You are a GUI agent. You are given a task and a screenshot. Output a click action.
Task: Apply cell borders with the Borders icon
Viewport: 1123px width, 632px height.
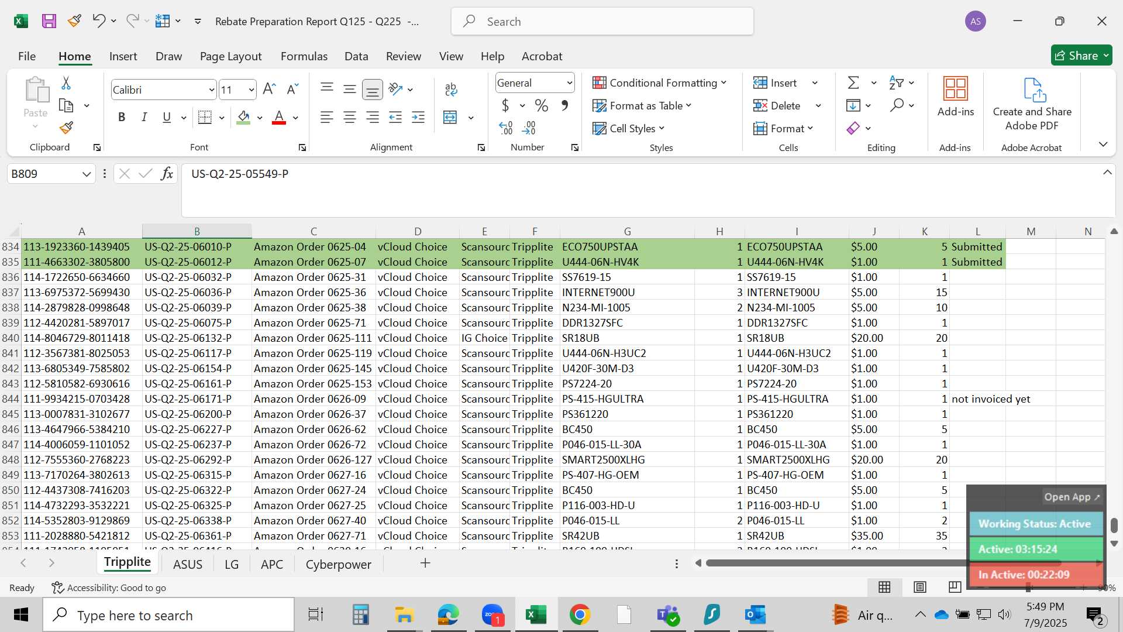coord(205,117)
